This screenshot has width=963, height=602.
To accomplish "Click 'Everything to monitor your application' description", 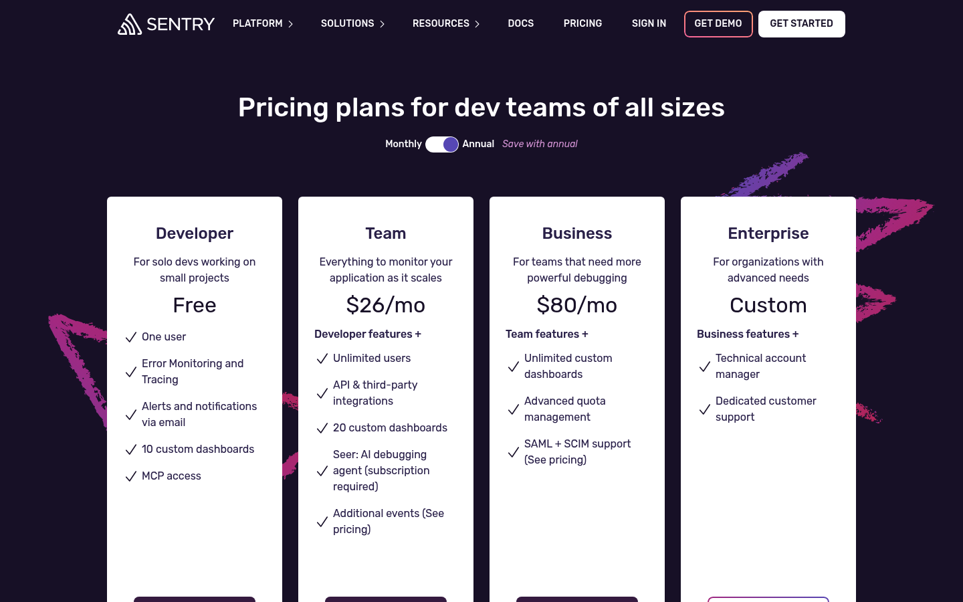I will (x=386, y=270).
